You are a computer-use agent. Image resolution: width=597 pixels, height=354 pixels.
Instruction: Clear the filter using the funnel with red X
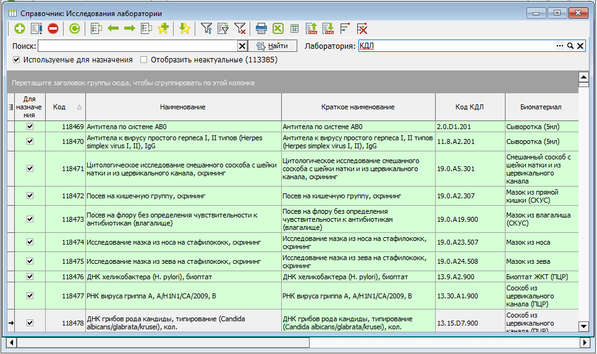coord(240,28)
